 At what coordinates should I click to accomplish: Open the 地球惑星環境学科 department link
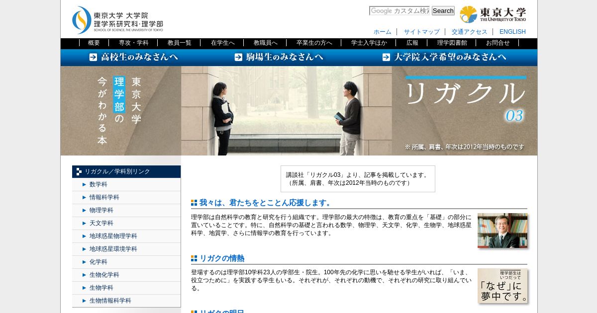(x=113, y=249)
